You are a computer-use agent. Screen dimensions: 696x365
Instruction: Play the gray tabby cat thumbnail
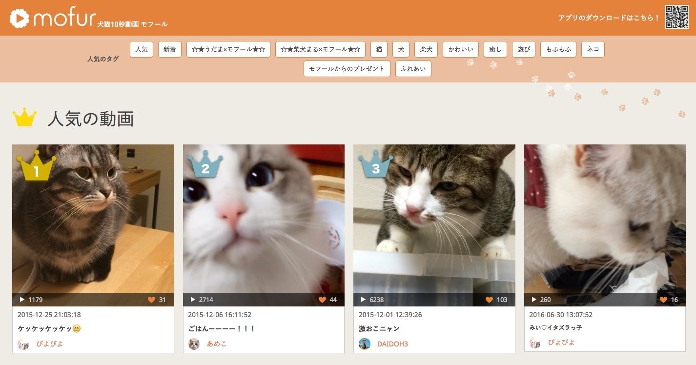coord(93,225)
